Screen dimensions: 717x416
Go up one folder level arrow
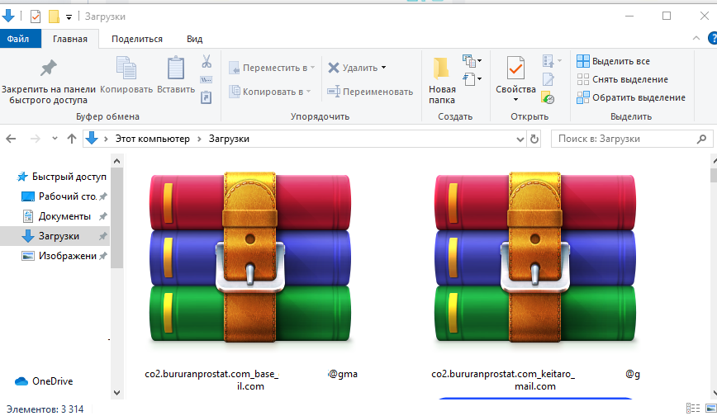point(71,139)
